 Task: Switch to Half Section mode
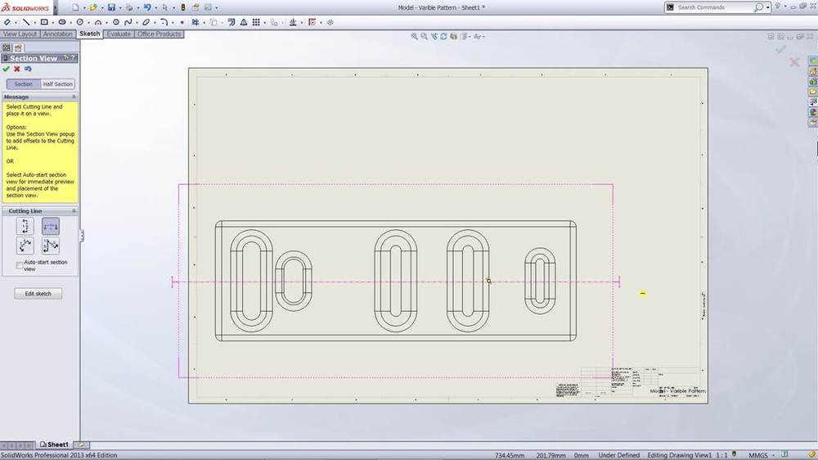[57, 84]
